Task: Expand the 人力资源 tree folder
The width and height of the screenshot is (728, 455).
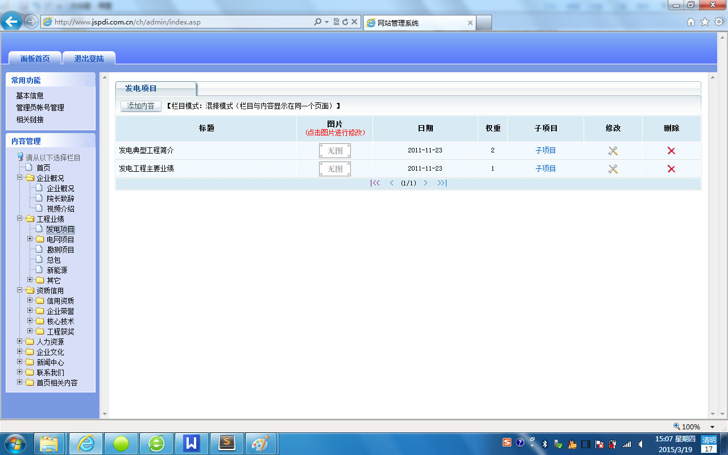Action: [20, 341]
